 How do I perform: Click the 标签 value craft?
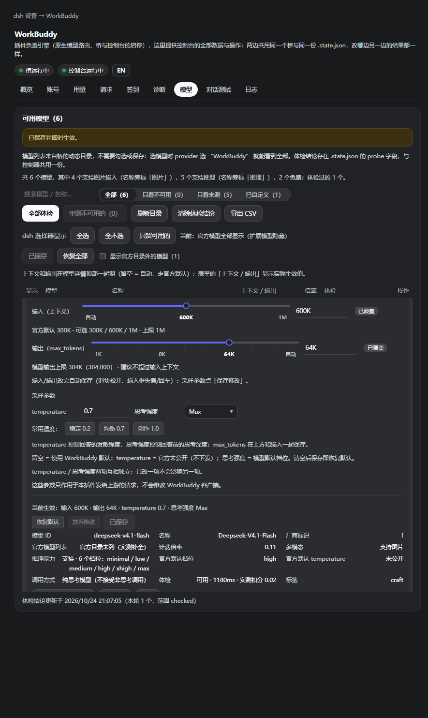click(x=397, y=580)
